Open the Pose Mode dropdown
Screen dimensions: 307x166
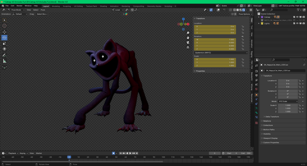click(16, 10)
